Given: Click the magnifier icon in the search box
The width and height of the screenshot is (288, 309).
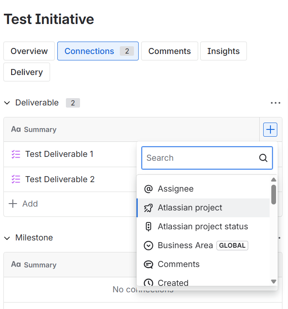Looking at the screenshot, I should (263, 158).
